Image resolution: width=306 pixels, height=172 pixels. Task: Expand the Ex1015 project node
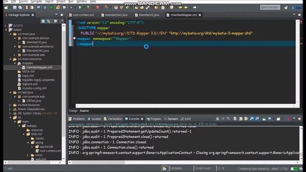6,25
